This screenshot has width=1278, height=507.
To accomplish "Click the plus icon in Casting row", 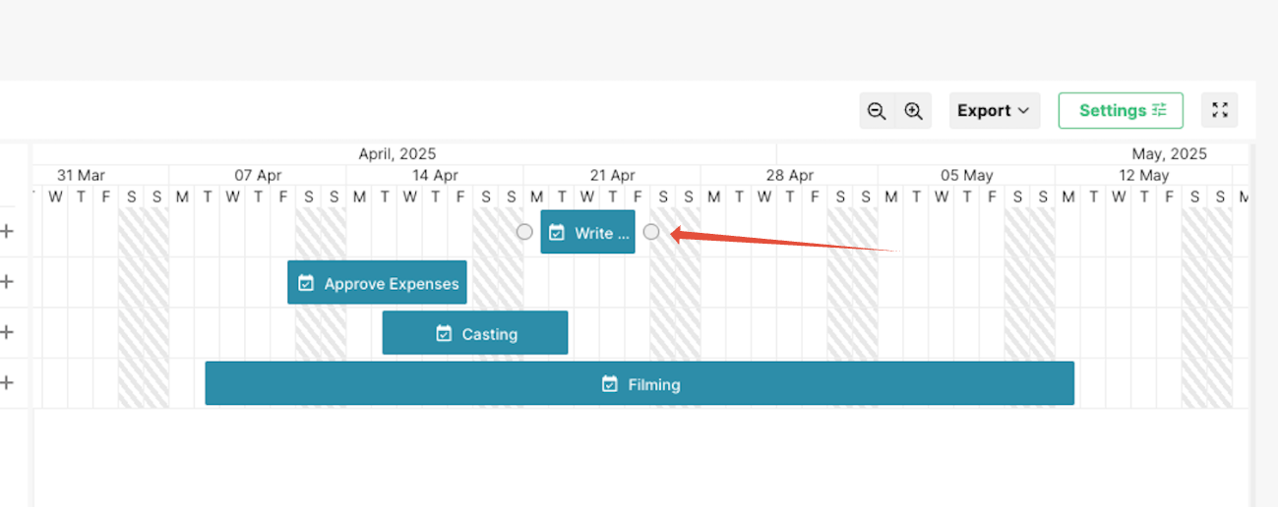I will point(8,332).
